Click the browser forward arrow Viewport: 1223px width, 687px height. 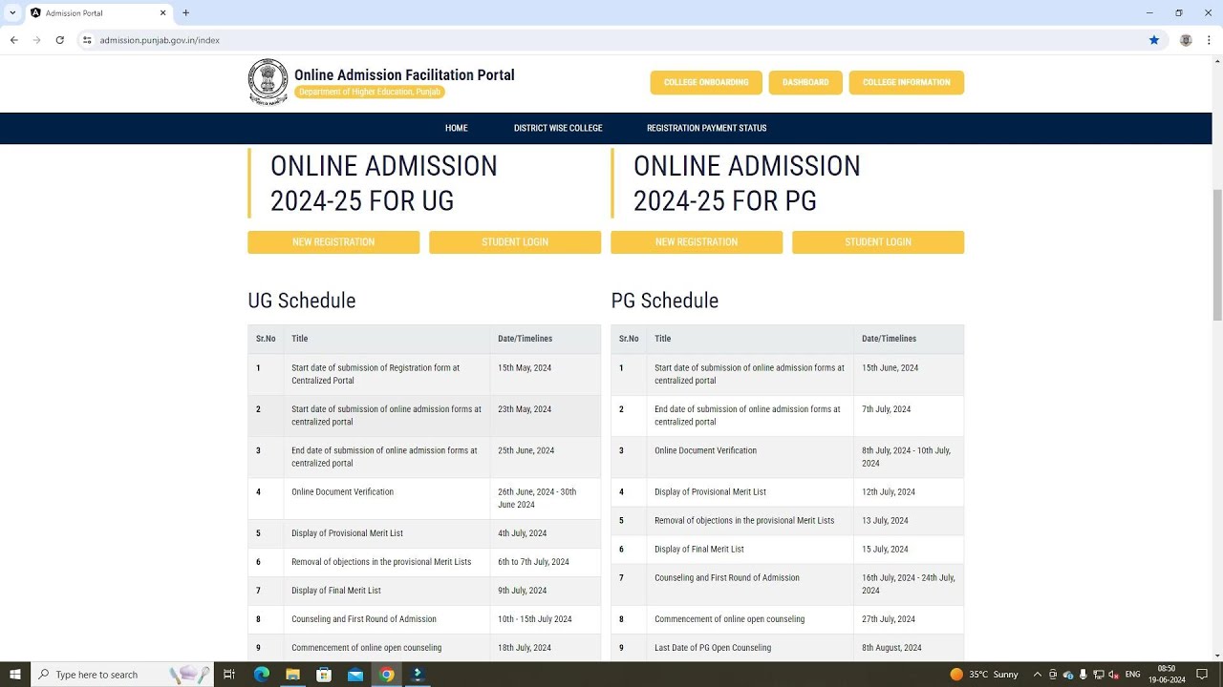pos(37,40)
